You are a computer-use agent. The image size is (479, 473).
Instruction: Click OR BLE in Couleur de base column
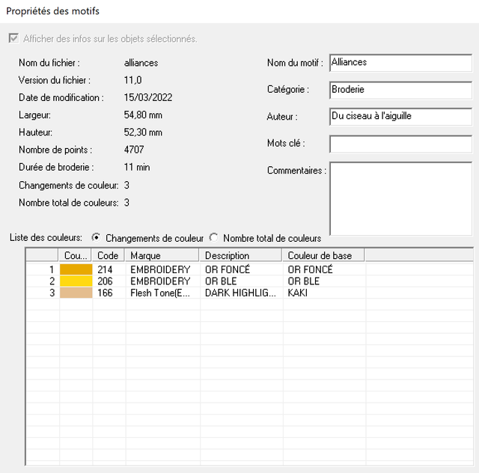click(303, 281)
